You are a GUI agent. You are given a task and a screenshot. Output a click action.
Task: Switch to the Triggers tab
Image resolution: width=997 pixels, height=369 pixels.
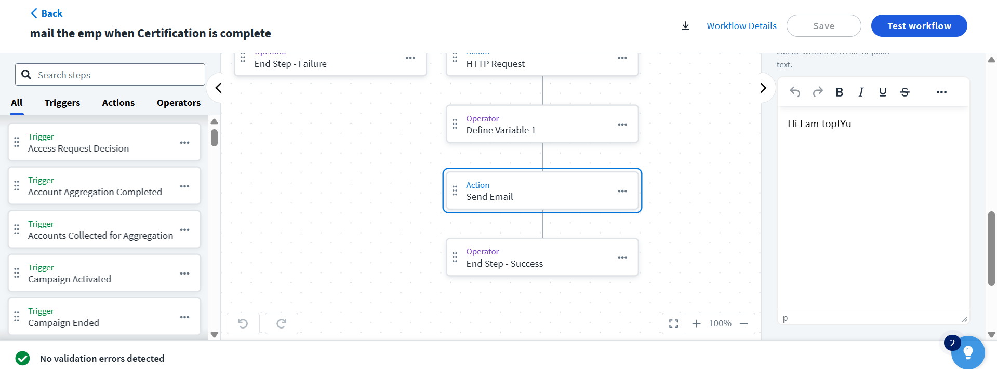tap(62, 103)
